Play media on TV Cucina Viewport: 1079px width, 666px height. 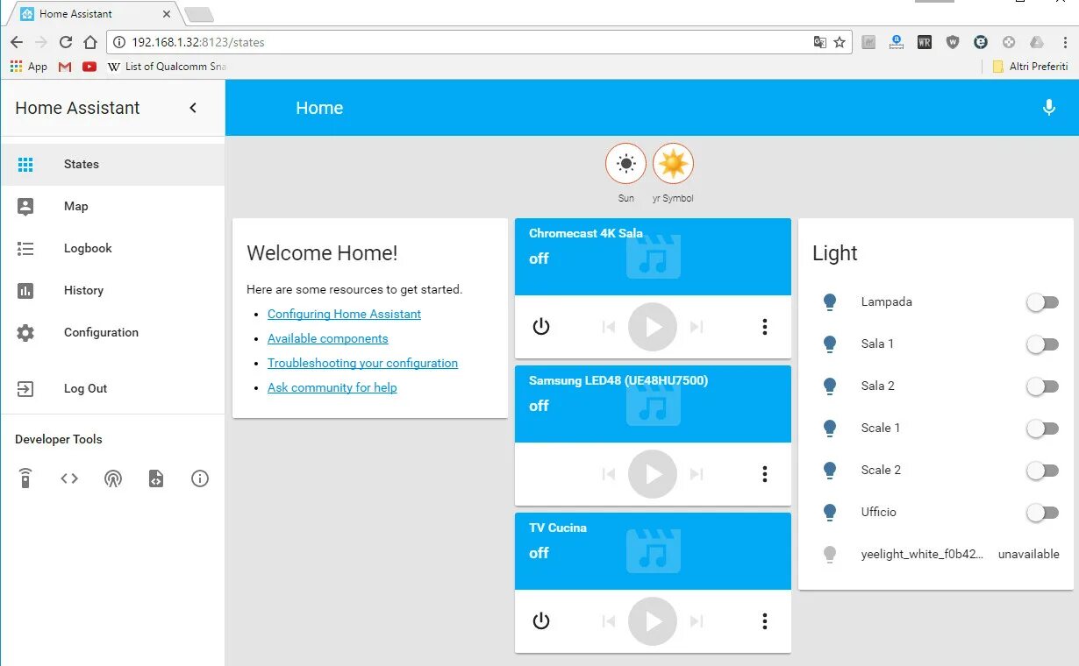coord(653,621)
